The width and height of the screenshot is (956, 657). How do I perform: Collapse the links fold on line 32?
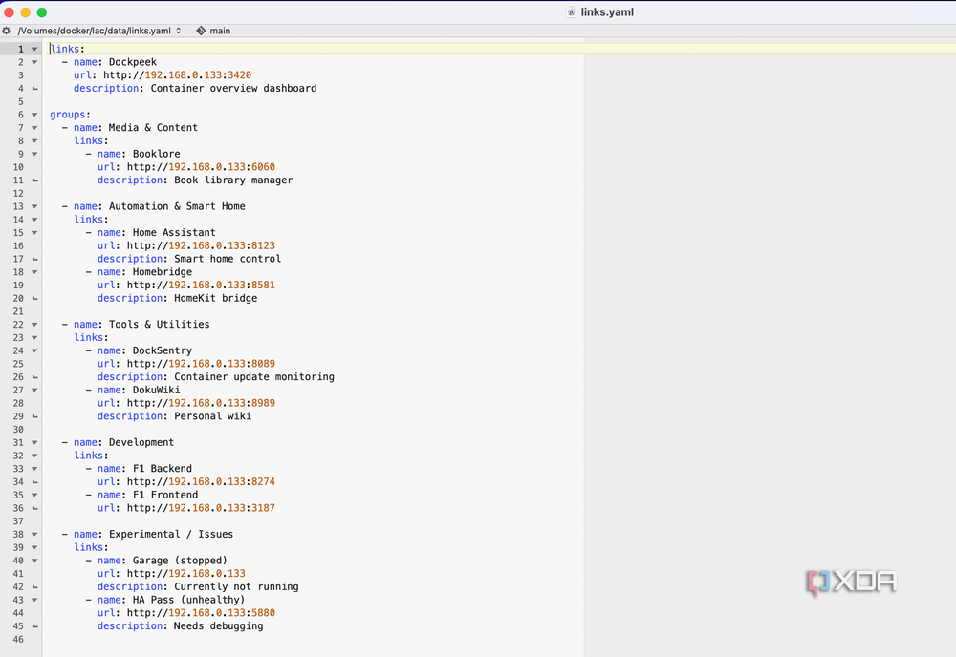pos(34,456)
